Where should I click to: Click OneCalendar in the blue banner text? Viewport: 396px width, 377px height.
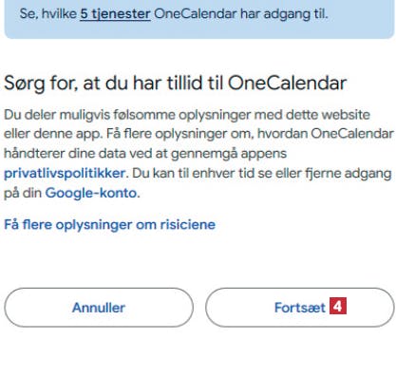point(196,14)
